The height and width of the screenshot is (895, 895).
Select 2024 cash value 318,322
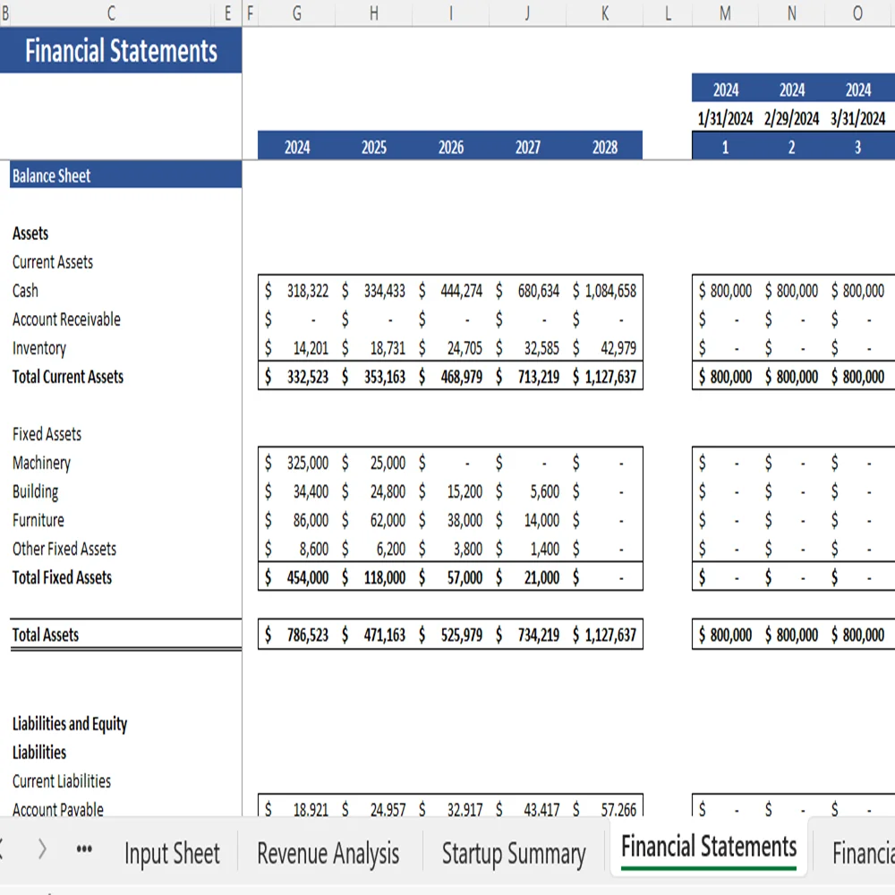tap(297, 291)
